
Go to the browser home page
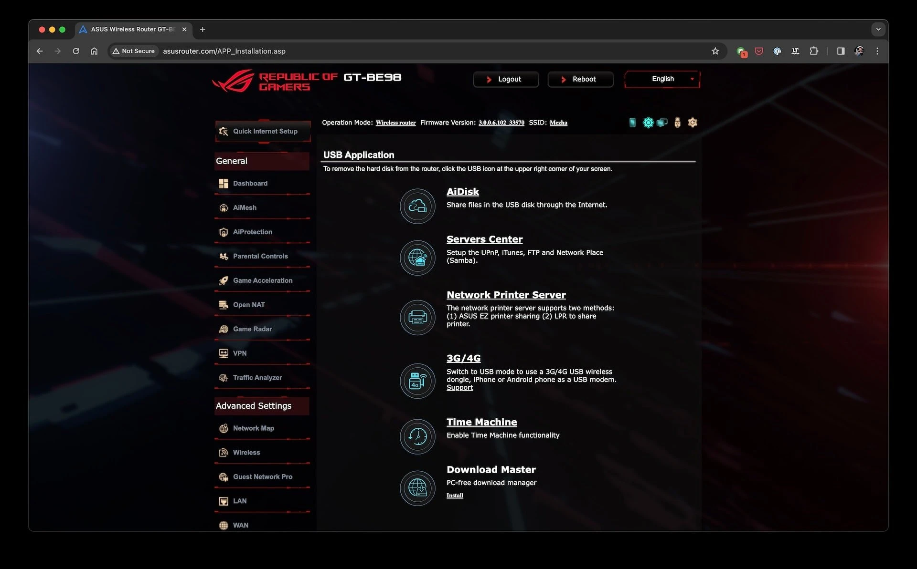(94, 51)
